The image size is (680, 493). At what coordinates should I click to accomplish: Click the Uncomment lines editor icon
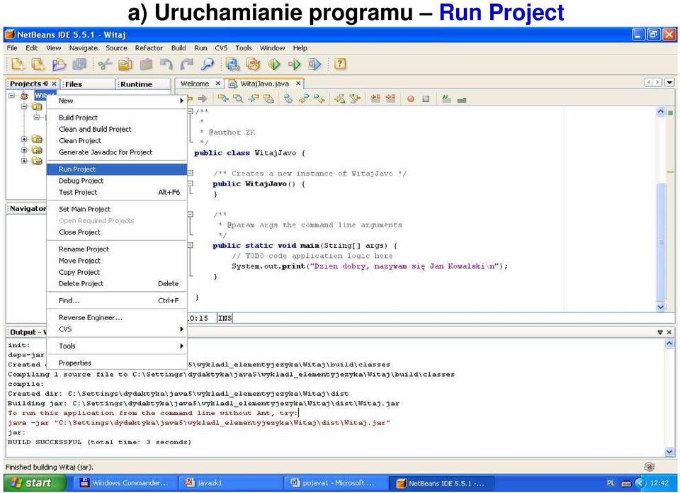[x=462, y=99]
